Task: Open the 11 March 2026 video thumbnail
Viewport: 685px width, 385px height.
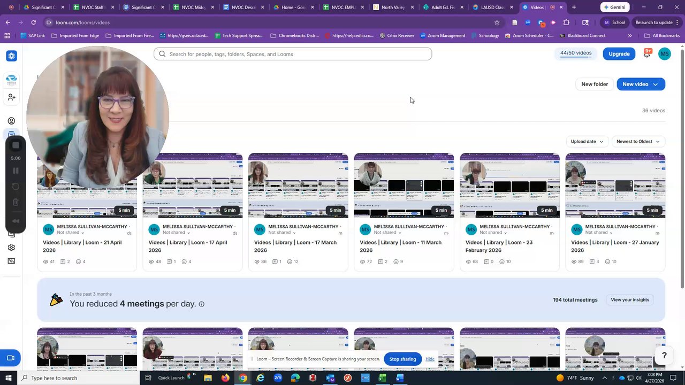Action: (x=404, y=186)
